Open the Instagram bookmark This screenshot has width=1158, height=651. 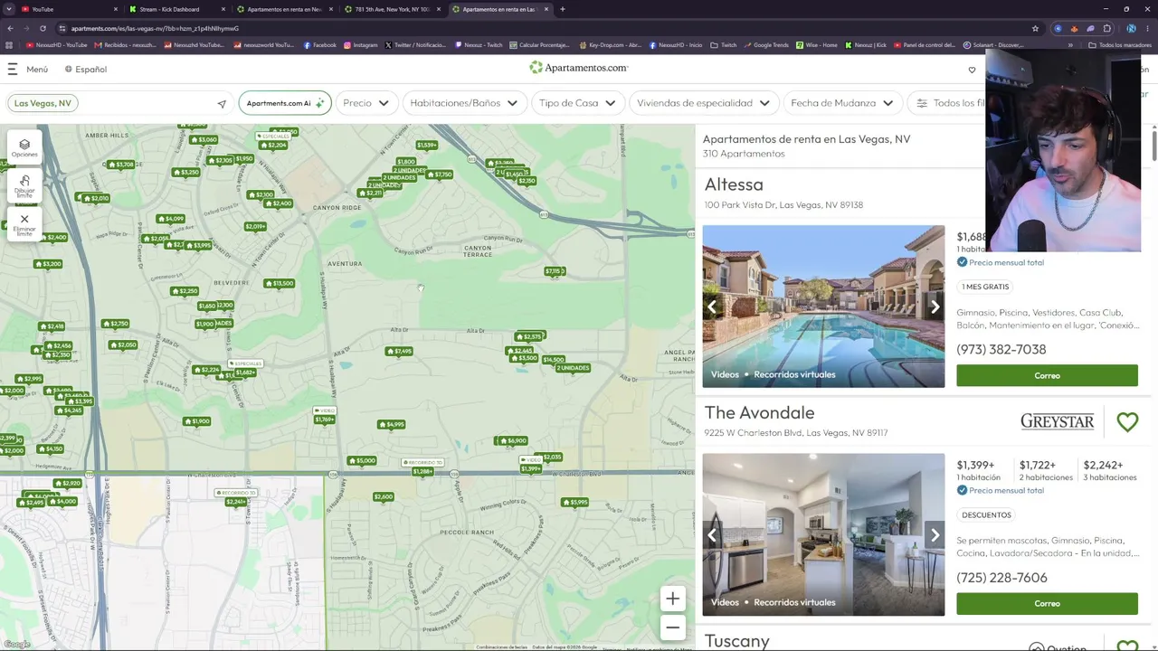click(361, 45)
